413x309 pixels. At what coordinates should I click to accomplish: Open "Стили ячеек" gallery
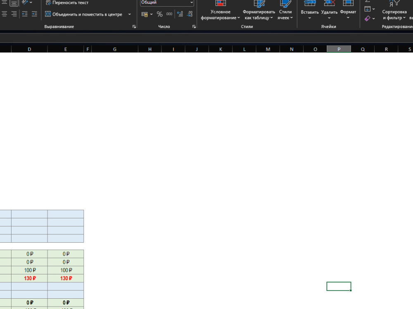click(x=285, y=11)
